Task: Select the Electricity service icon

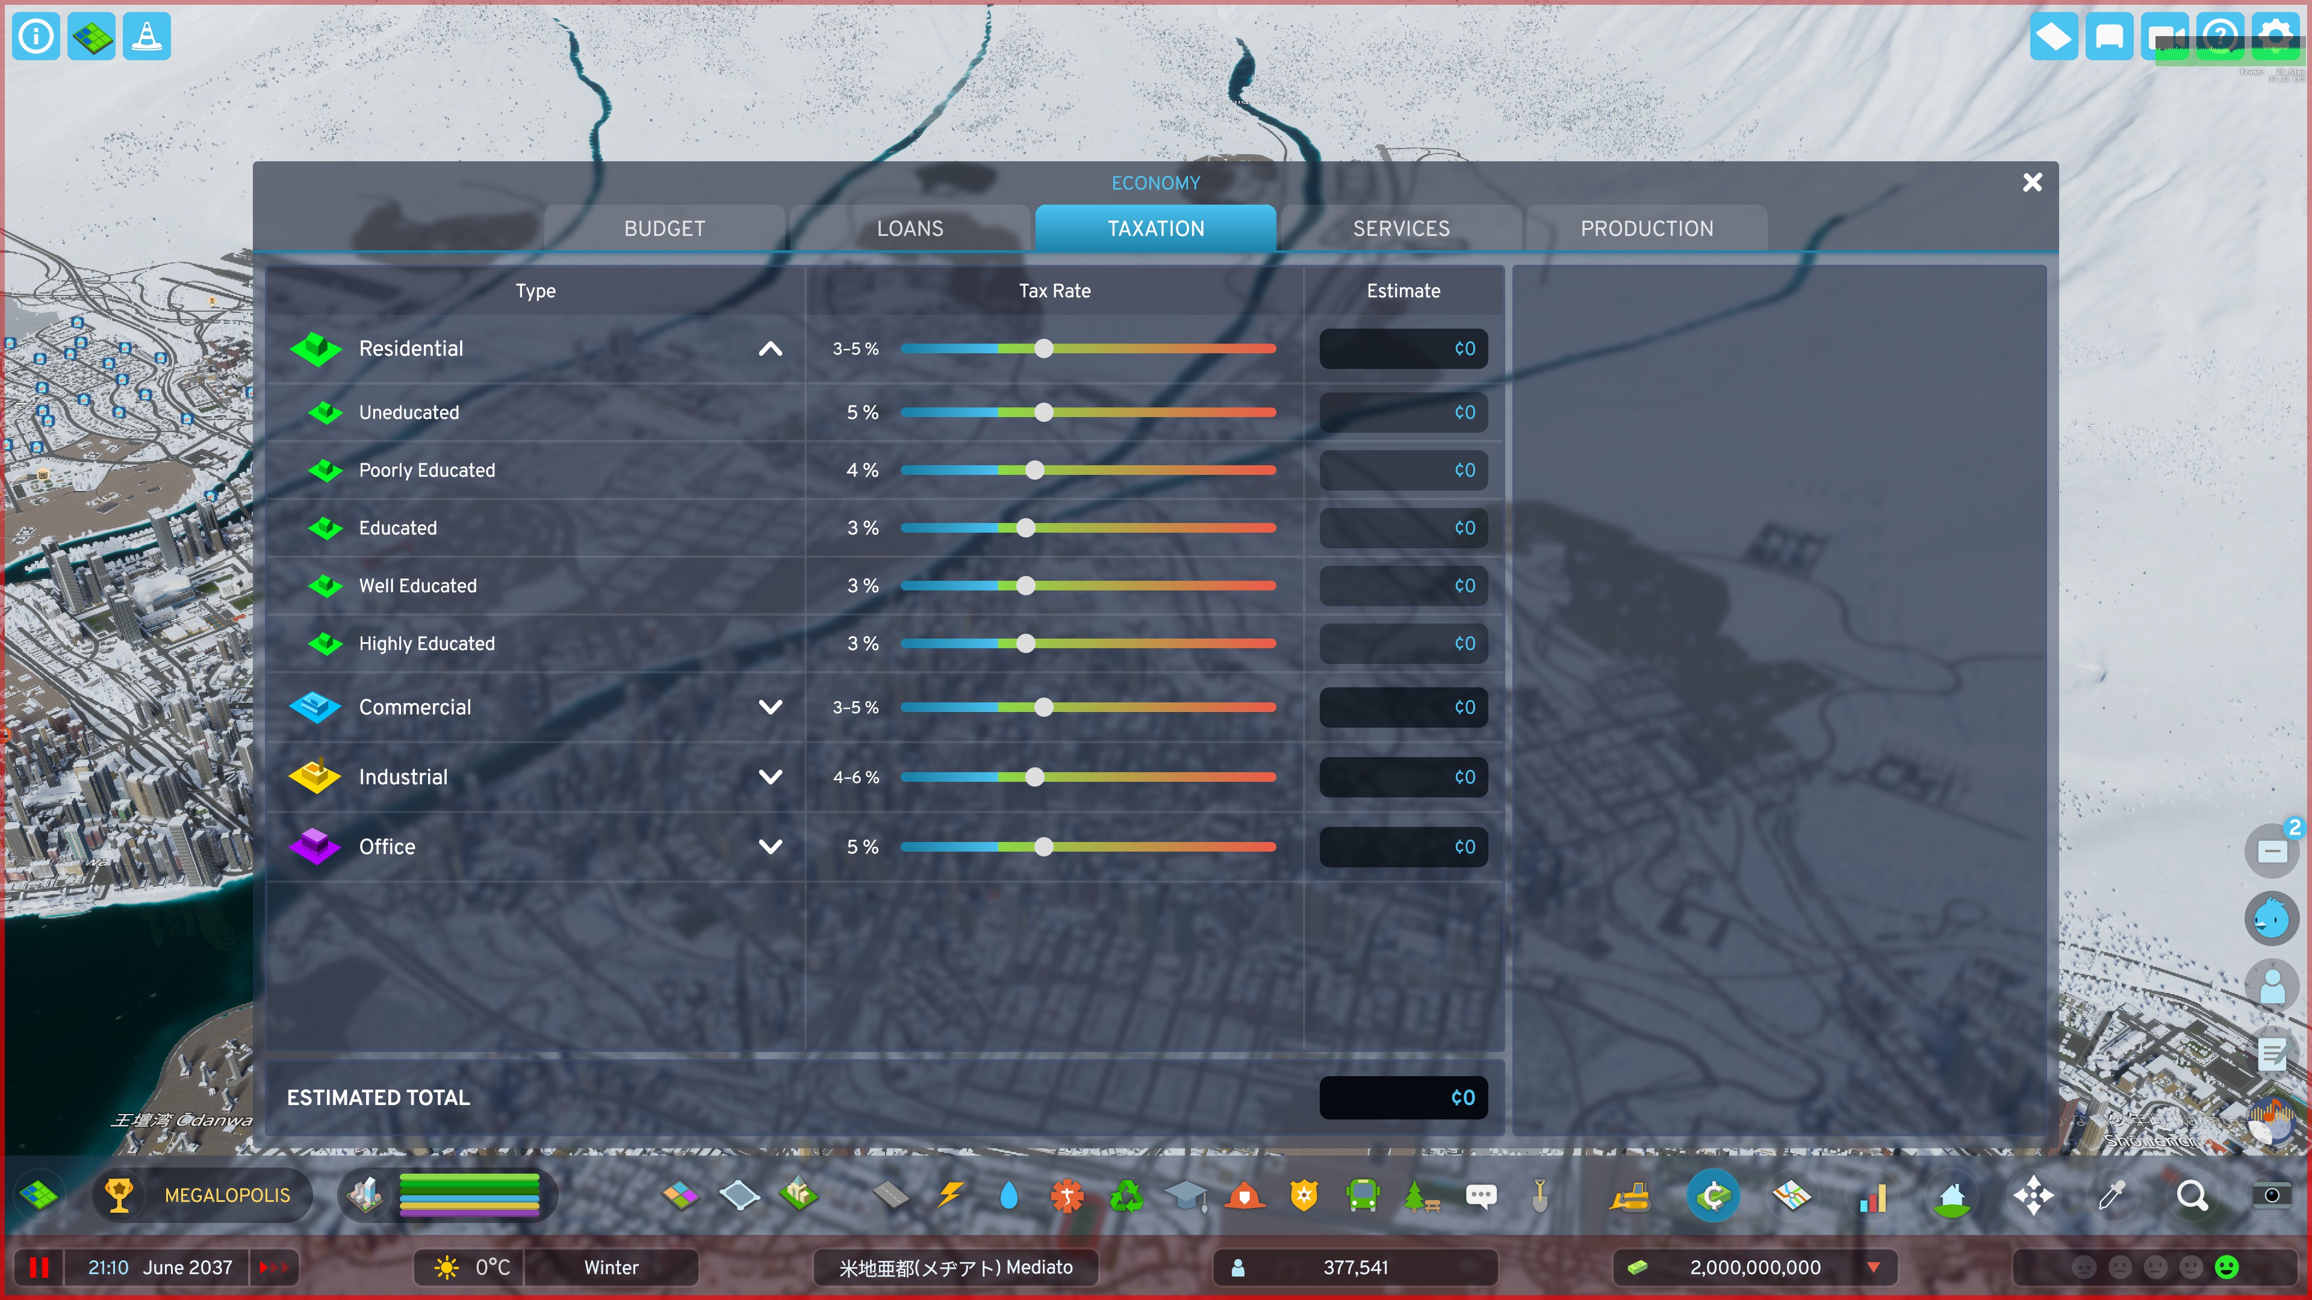Action: click(x=949, y=1195)
